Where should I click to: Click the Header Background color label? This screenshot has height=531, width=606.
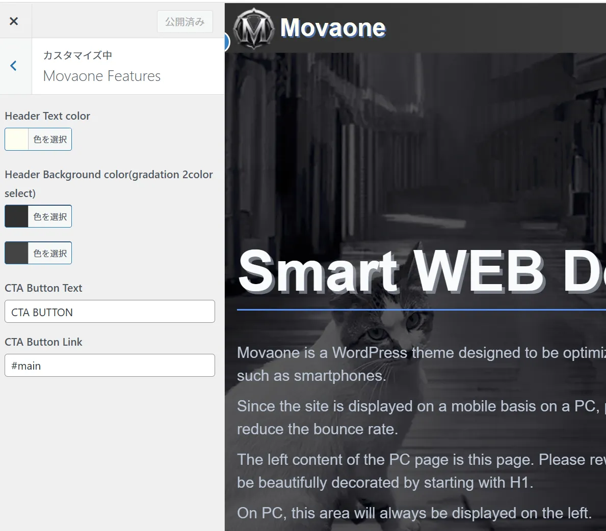[109, 175]
